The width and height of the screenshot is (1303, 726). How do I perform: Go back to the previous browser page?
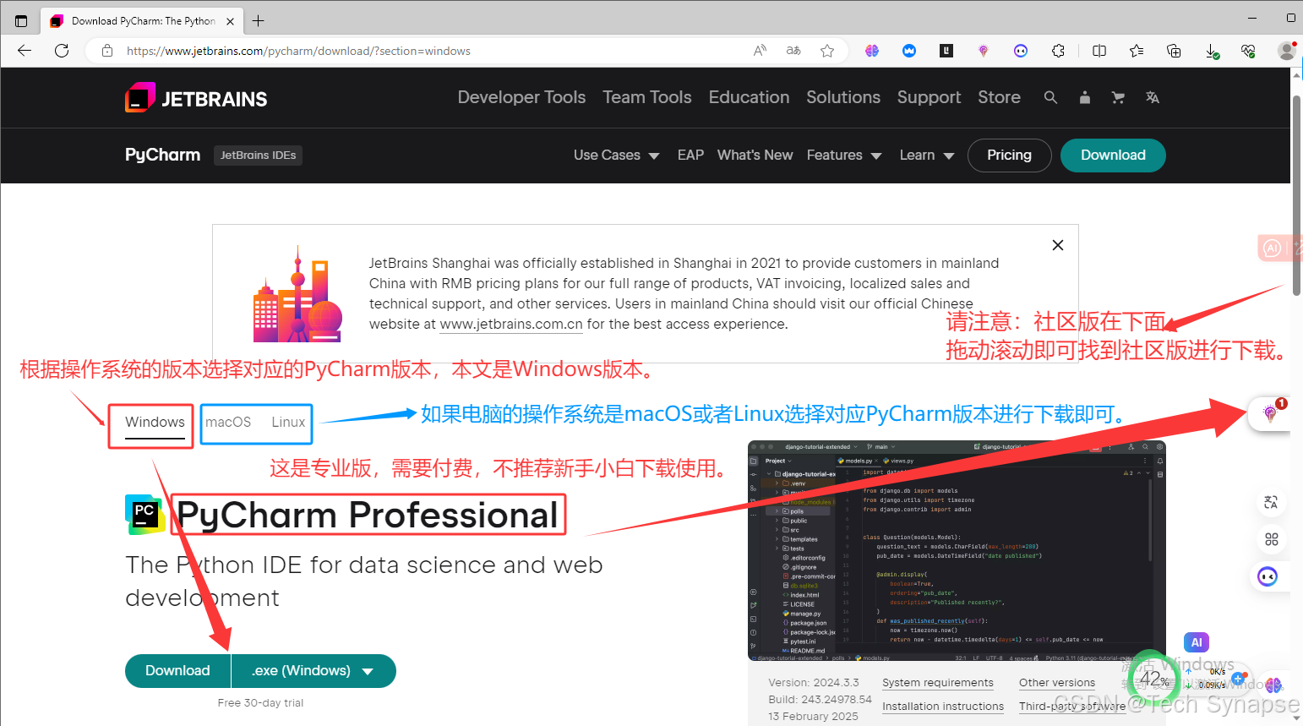[x=24, y=51]
